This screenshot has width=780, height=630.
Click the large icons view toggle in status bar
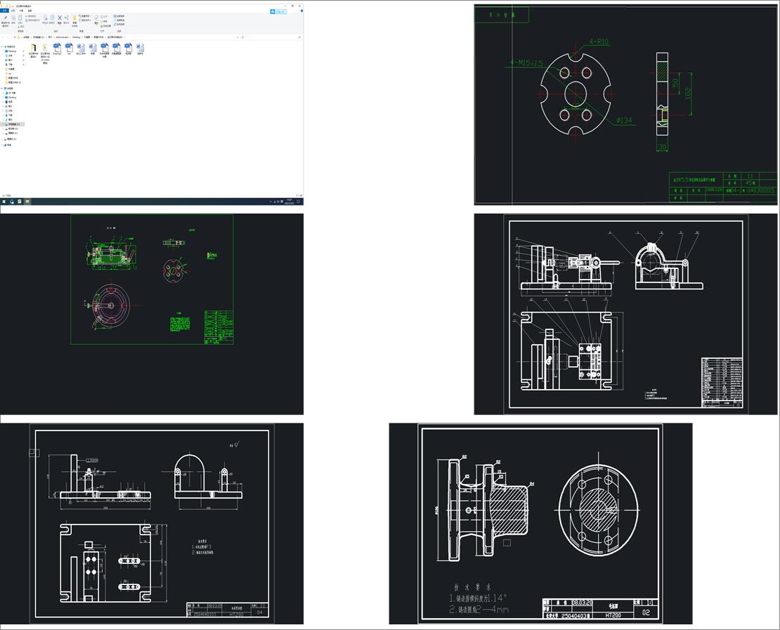pos(301,195)
